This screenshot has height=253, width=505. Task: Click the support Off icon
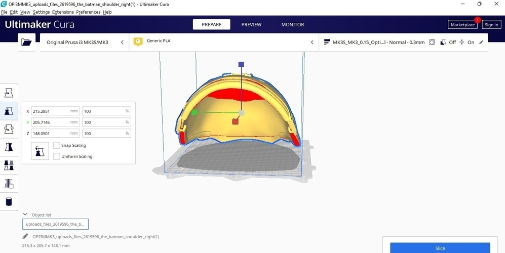coord(443,42)
